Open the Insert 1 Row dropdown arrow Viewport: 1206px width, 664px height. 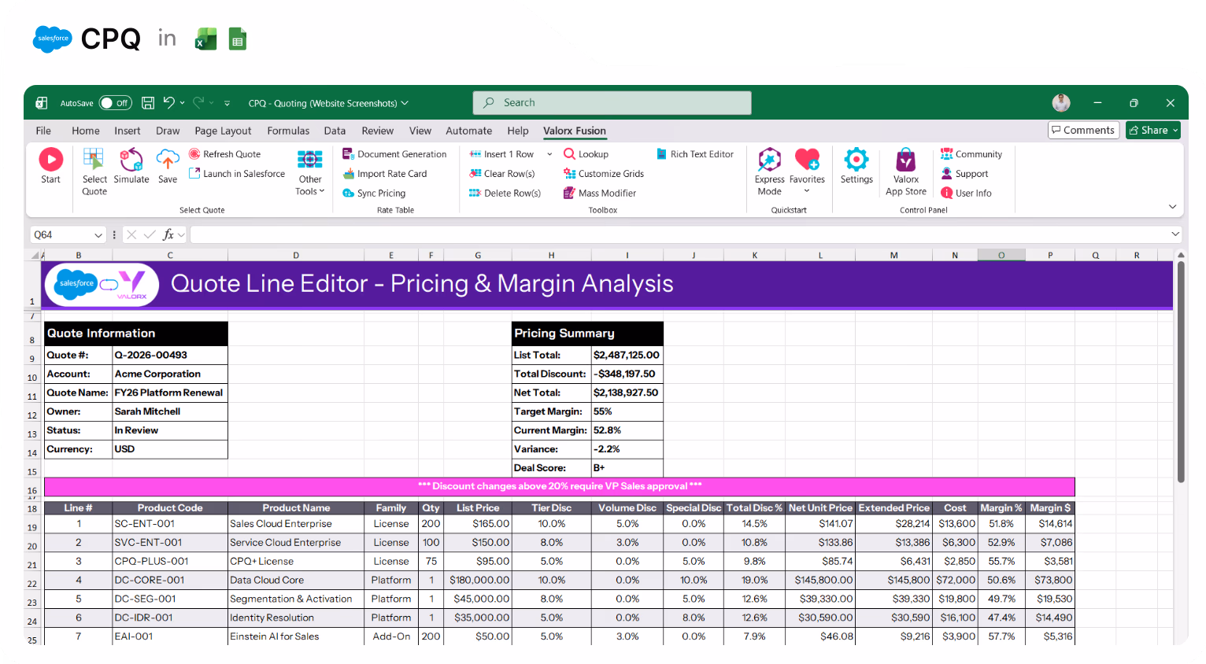(548, 153)
